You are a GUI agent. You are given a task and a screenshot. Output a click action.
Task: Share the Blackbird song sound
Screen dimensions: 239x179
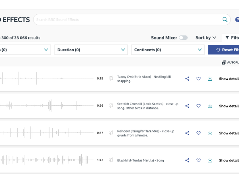point(187,161)
